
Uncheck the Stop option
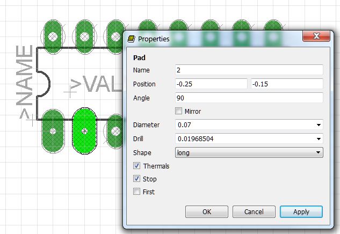point(136,179)
